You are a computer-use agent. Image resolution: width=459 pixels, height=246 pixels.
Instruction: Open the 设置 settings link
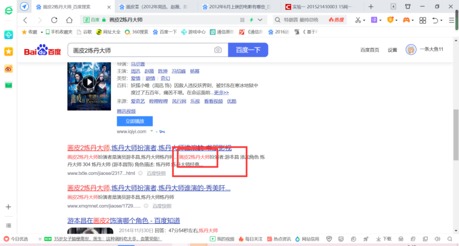(392, 50)
